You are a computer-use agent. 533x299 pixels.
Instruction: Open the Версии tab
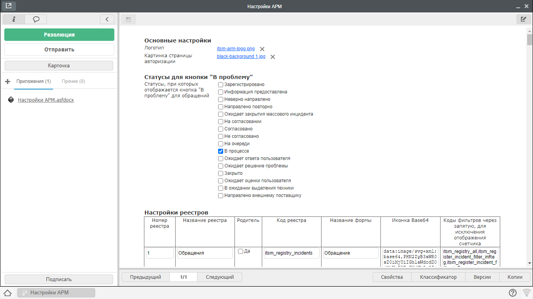[482, 277]
